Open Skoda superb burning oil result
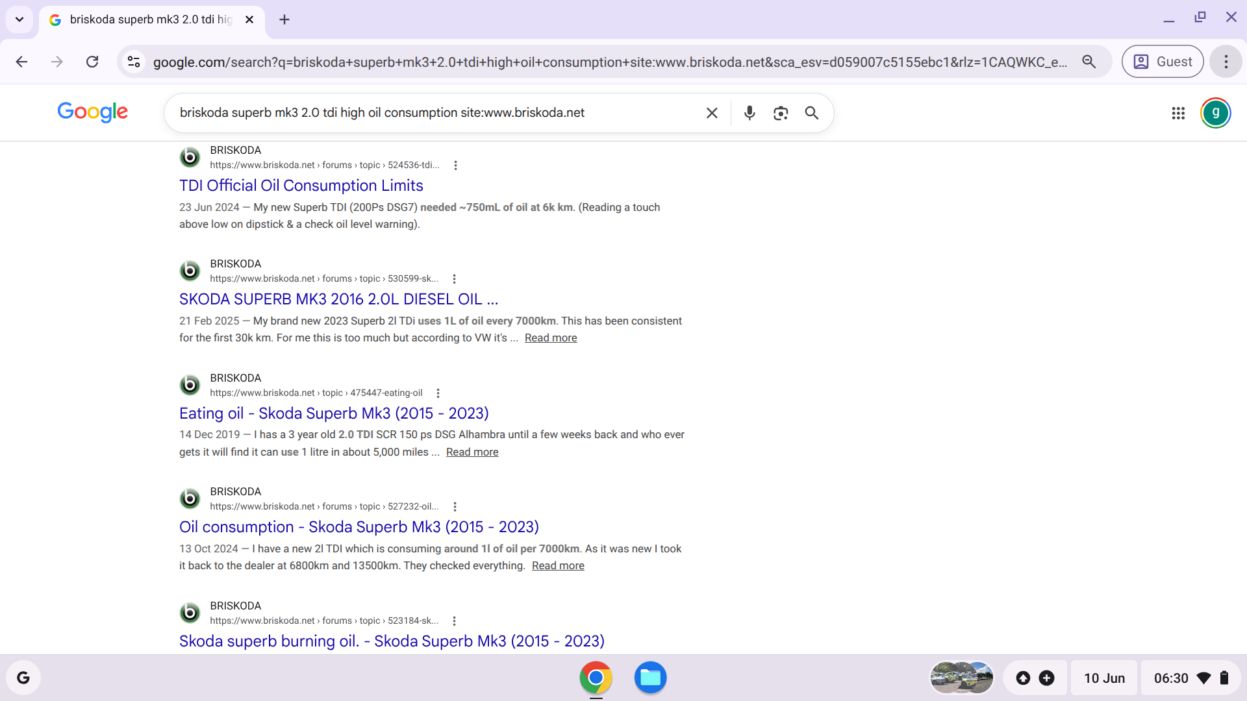The image size is (1247, 701). tap(392, 641)
